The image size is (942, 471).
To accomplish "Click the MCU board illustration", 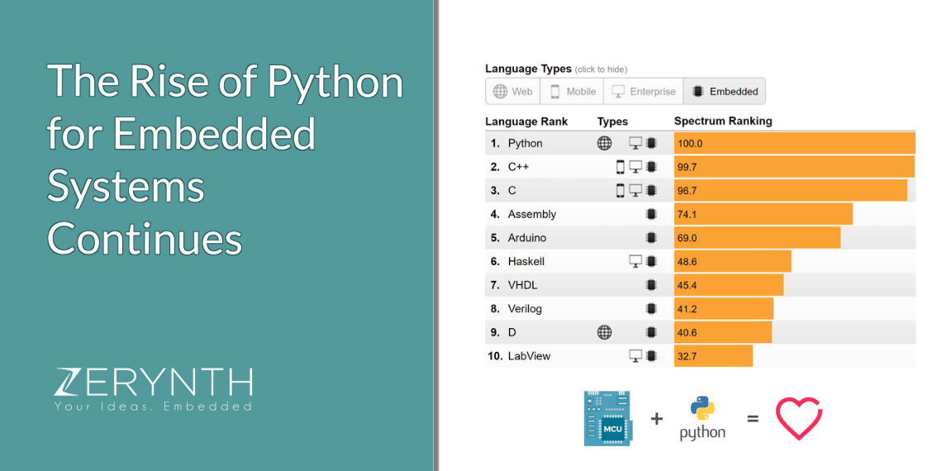I will pyautogui.click(x=607, y=418).
